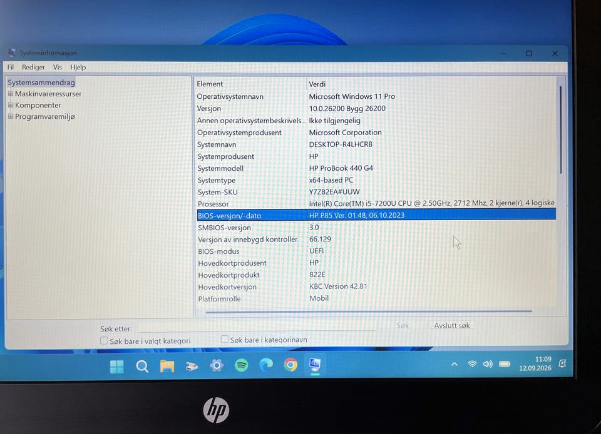This screenshot has height=434, width=601.
Task: Open notification bell in tray
Action: (562, 363)
